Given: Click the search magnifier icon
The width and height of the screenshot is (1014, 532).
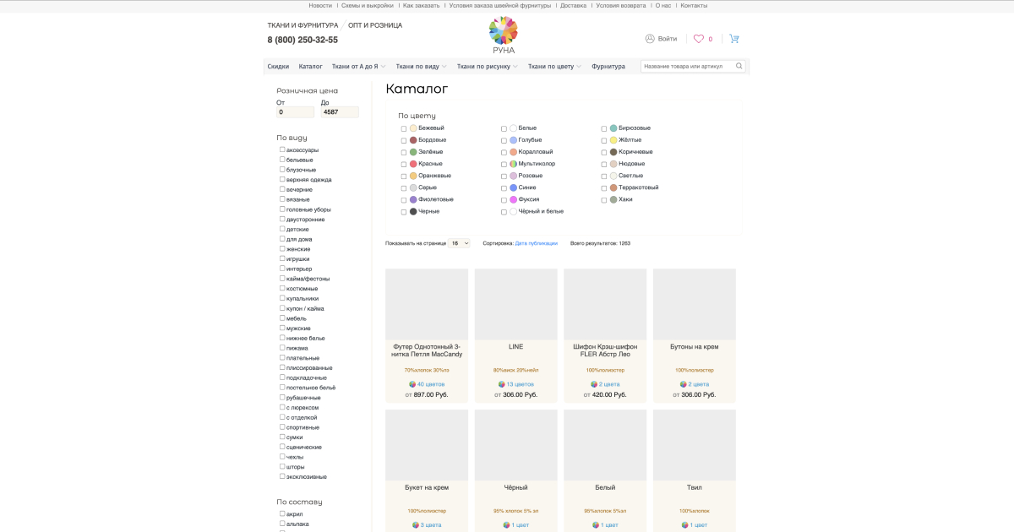Looking at the screenshot, I should click(739, 66).
